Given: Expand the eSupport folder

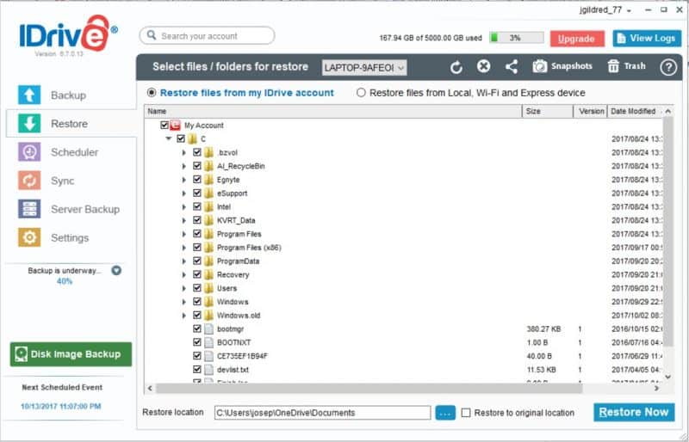Looking at the screenshot, I should coord(183,193).
